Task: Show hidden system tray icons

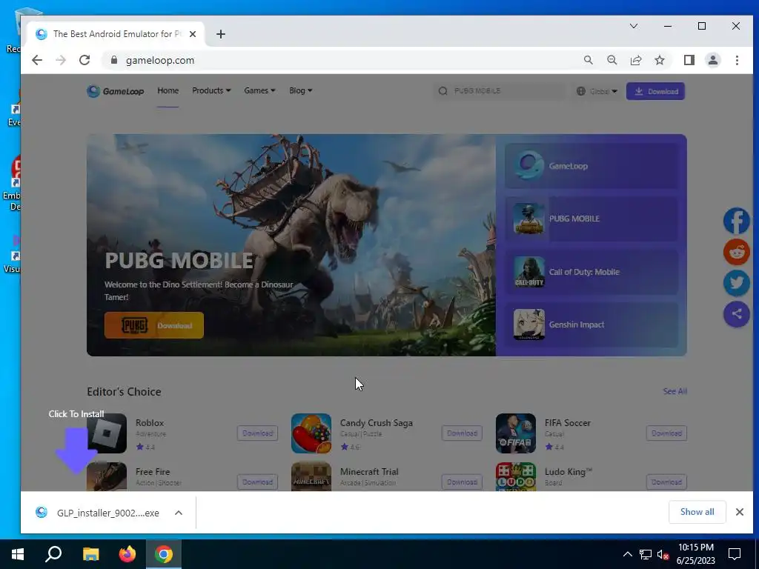Action: [627, 554]
